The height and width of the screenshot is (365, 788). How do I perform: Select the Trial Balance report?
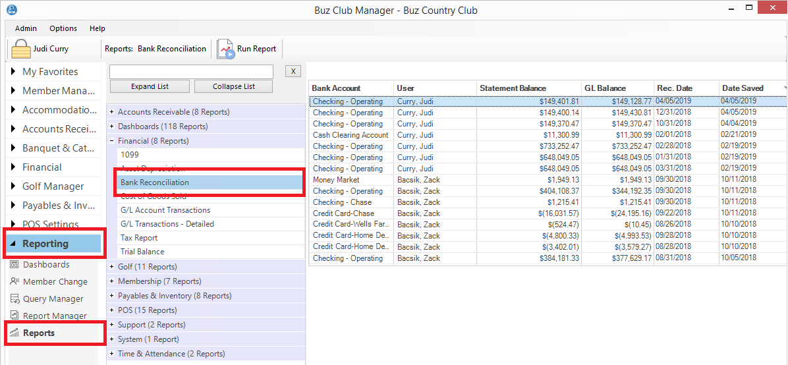pyautogui.click(x=142, y=252)
